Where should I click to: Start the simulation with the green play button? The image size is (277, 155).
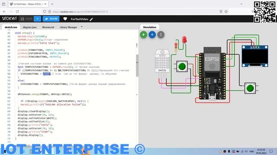(144, 34)
